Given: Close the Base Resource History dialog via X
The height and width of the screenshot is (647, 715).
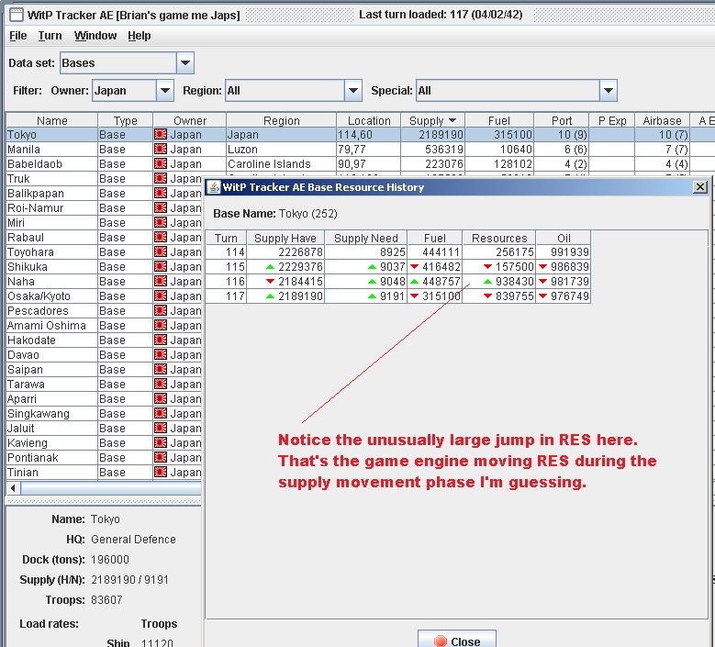Looking at the screenshot, I should tap(700, 187).
